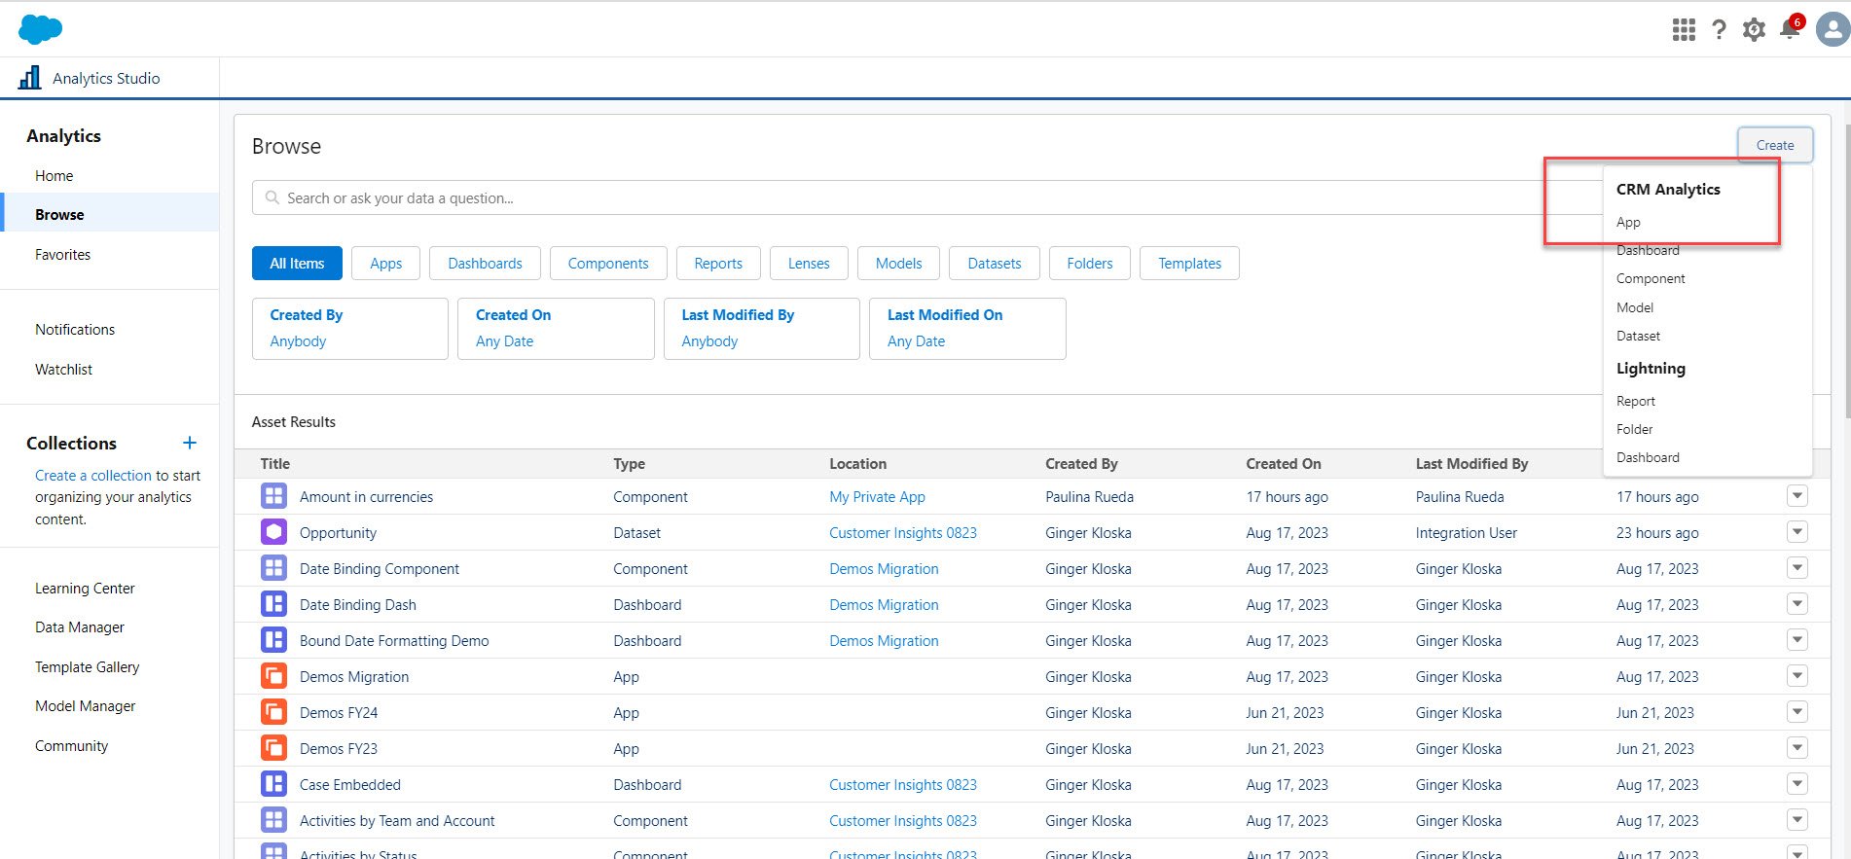1851x859 pixels.
Task: Open the Setup gear icon
Action: pyautogui.click(x=1754, y=30)
